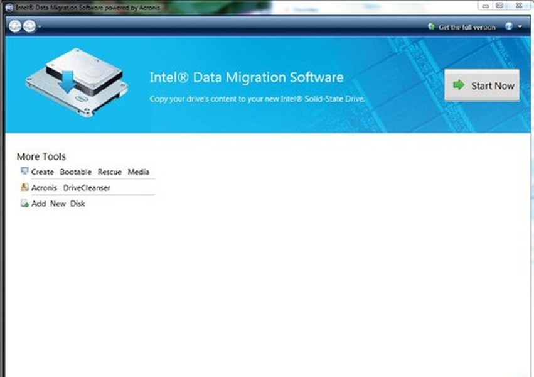534x377 pixels.
Task: Open the Get the full version link
Action: point(467,27)
